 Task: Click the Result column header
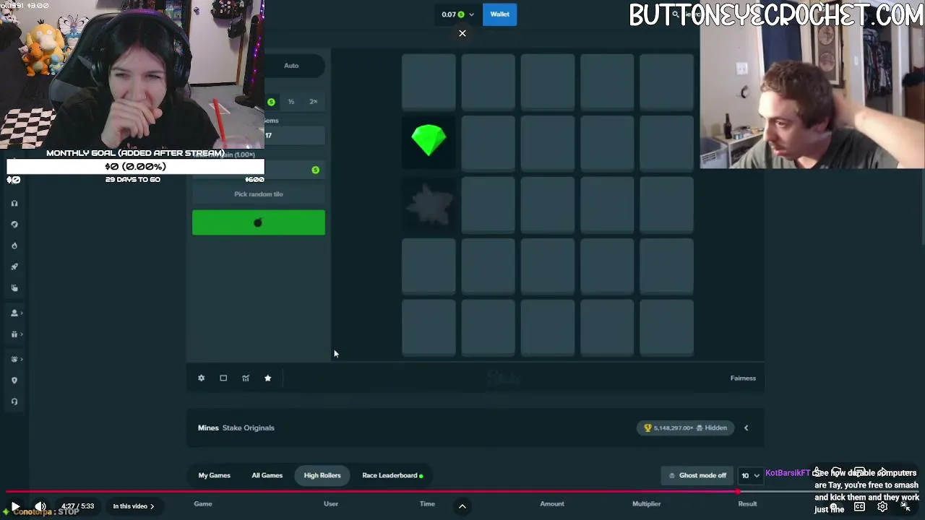[747, 504]
